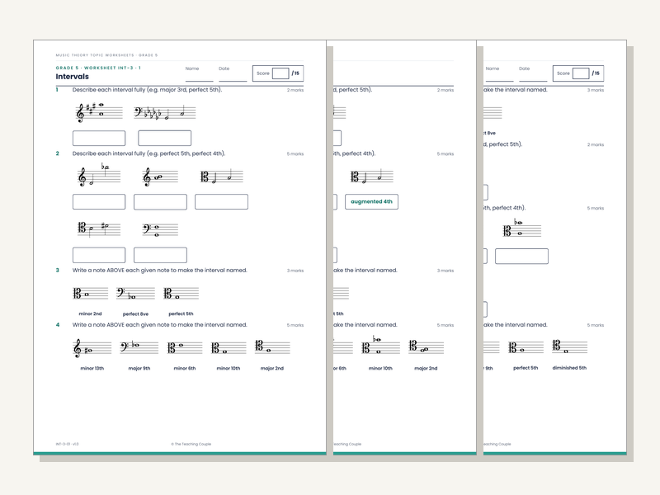Click the "diminished 5th" label on the right page

569,368
